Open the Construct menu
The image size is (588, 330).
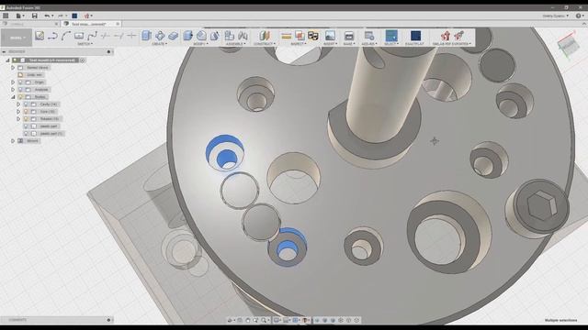coord(265,44)
